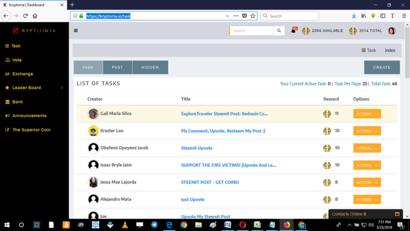
Task: Click Kraster Lou's avatar
Action: tap(93, 130)
